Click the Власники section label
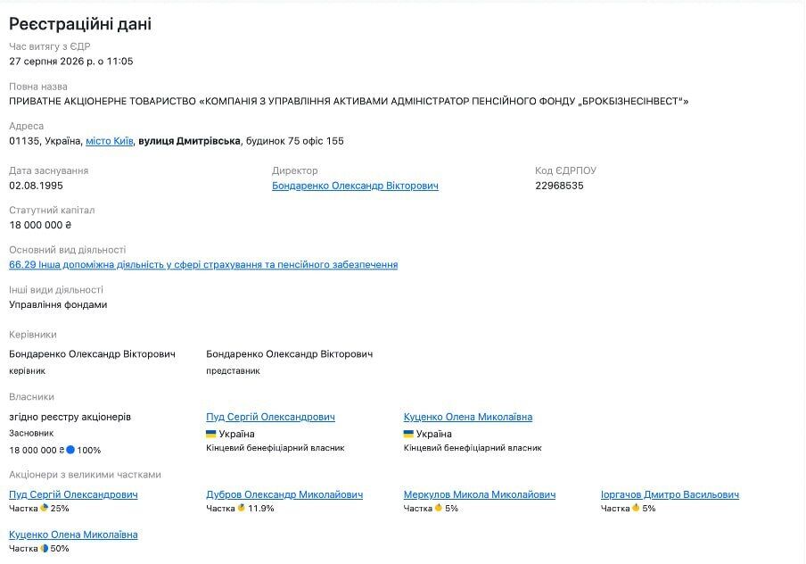 tap(31, 397)
